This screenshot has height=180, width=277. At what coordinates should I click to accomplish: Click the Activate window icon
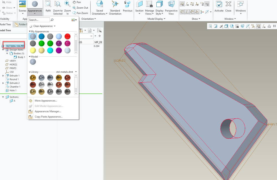219,4
